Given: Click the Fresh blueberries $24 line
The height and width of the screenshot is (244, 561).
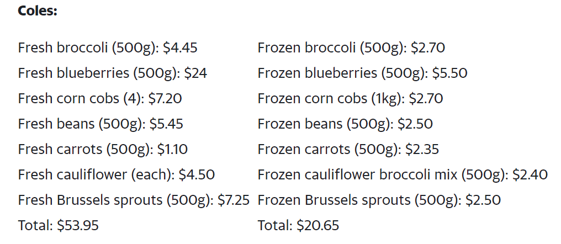Looking at the screenshot, I should tap(112, 73).
